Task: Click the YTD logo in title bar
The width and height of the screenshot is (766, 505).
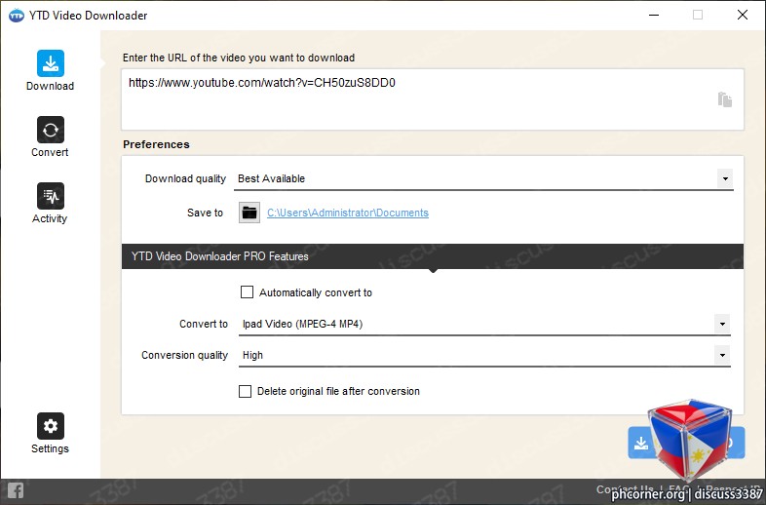Action: tap(17, 16)
